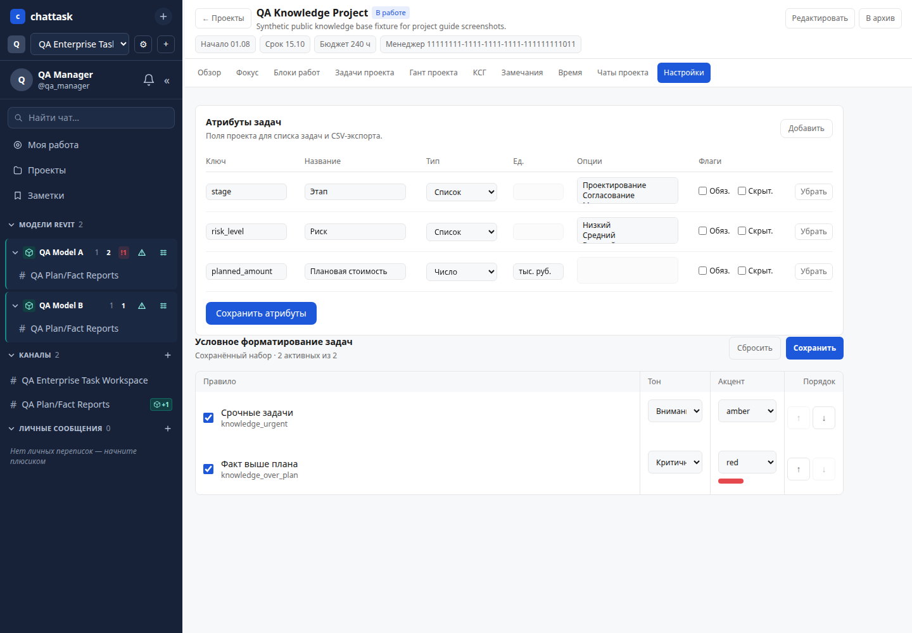Click the Проекты folder icon

pyautogui.click(x=18, y=170)
